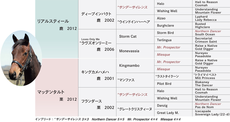
Task: Click the *ラストタイクーン cell
Action: [x=173, y=76]
